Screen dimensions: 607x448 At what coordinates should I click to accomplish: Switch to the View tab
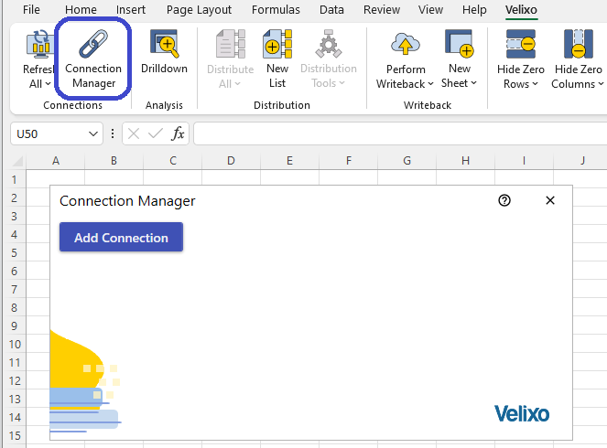click(x=430, y=10)
